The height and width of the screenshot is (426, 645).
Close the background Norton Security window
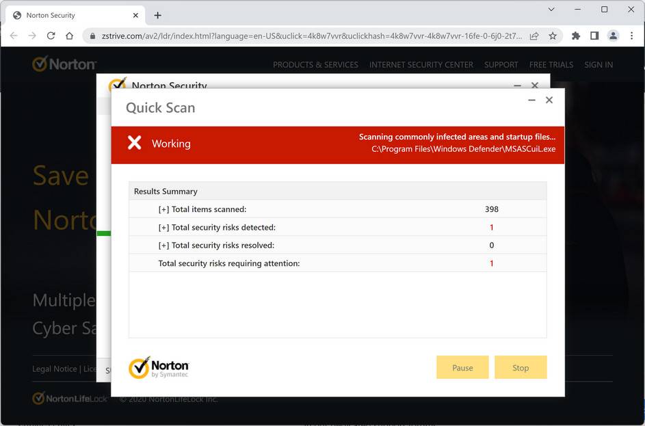tap(535, 85)
